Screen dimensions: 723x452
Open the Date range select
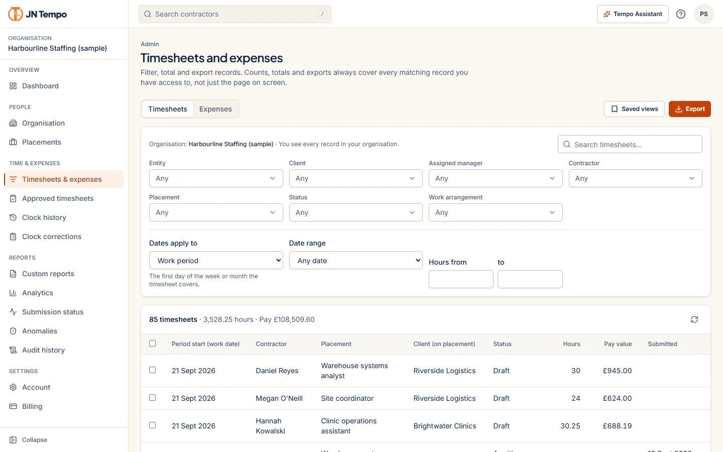(356, 261)
